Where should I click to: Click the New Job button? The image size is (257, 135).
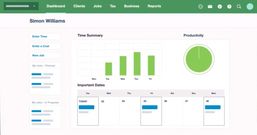click(x=45, y=55)
